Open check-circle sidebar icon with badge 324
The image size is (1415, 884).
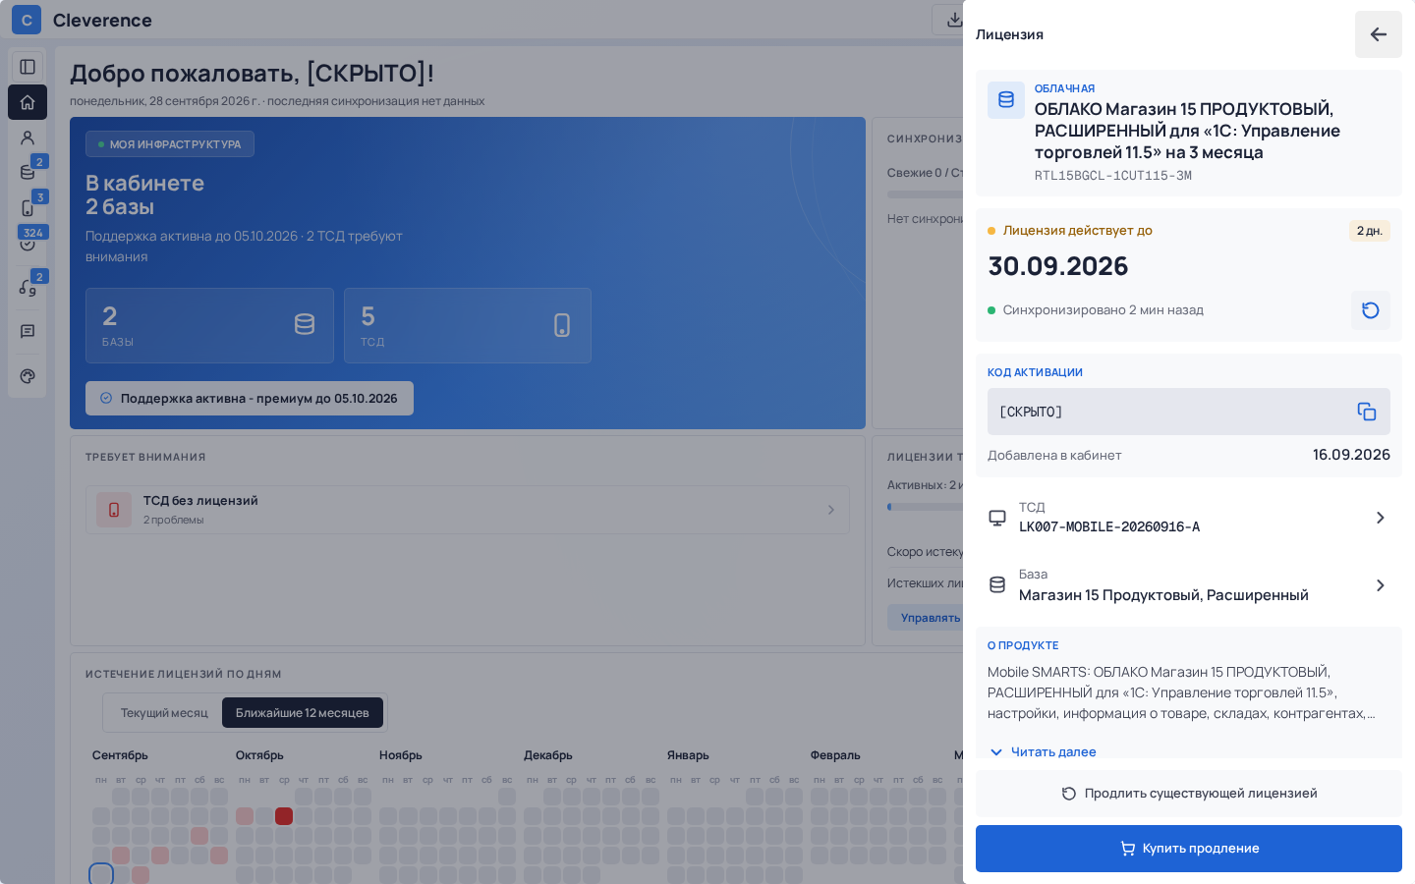[28, 243]
